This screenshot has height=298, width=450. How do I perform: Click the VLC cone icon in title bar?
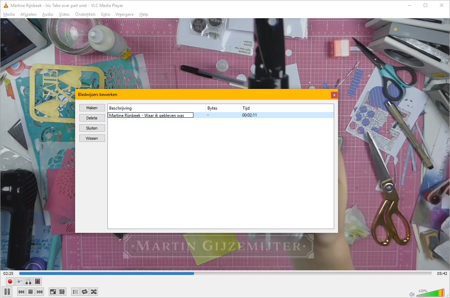6,5
